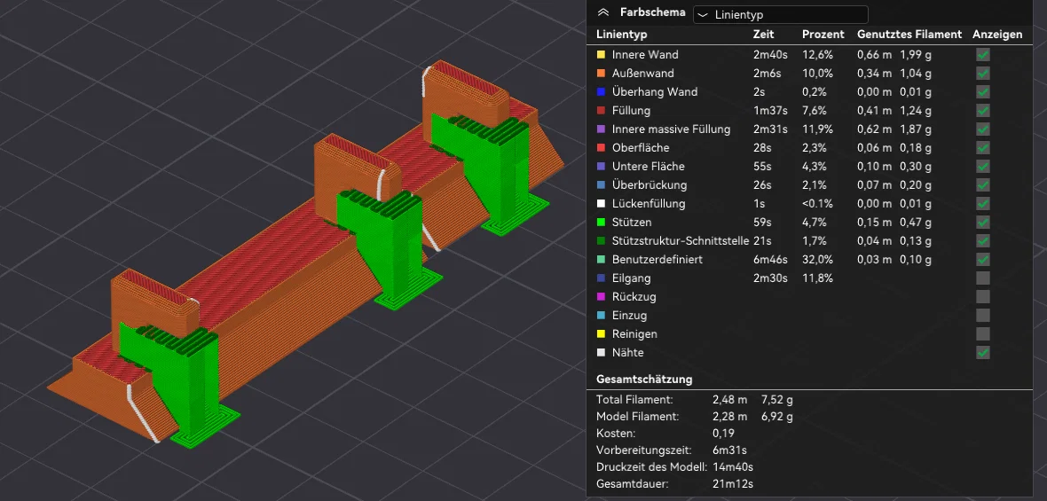
Task: Click the Zeit column header
Action: click(x=763, y=35)
